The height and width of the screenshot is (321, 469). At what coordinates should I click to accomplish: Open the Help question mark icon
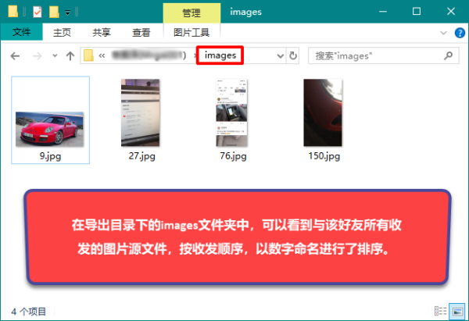click(x=460, y=33)
